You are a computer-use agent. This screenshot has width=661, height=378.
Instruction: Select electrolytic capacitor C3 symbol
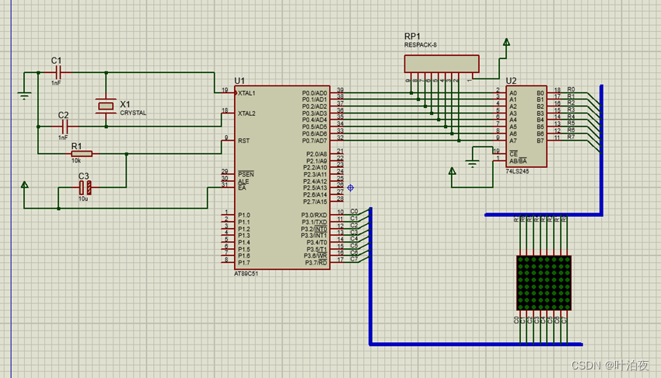[86, 187]
